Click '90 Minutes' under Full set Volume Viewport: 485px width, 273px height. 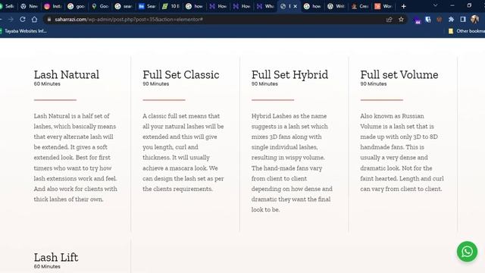(374, 84)
